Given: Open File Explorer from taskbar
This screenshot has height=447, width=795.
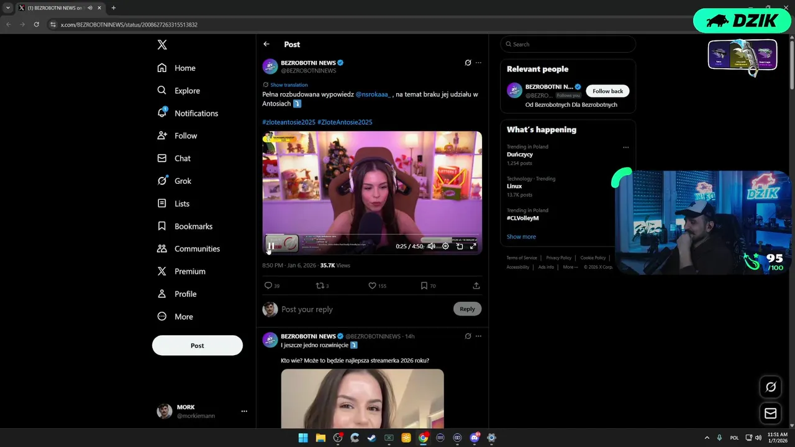Looking at the screenshot, I should (320, 438).
